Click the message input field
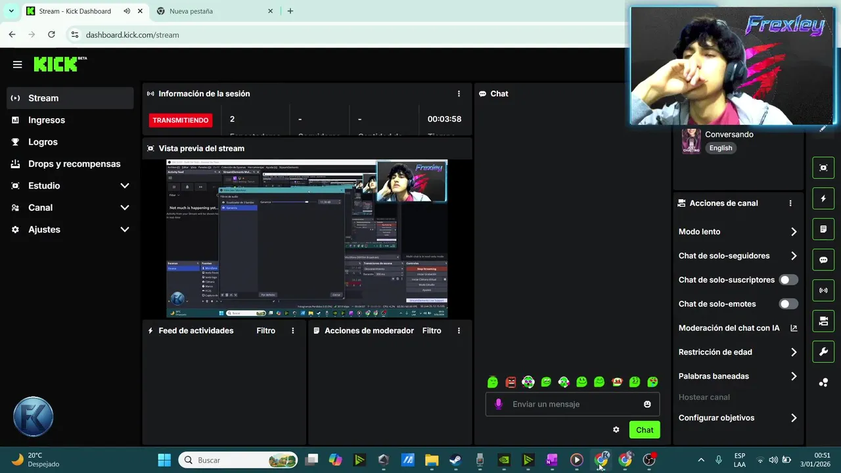This screenshot has height=473, width=841. pos(572,404)
